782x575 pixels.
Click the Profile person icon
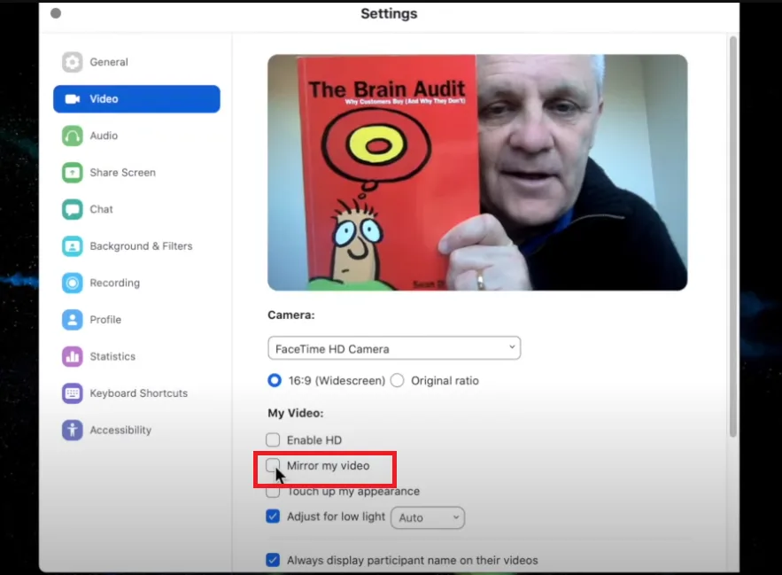click(72, 320)
